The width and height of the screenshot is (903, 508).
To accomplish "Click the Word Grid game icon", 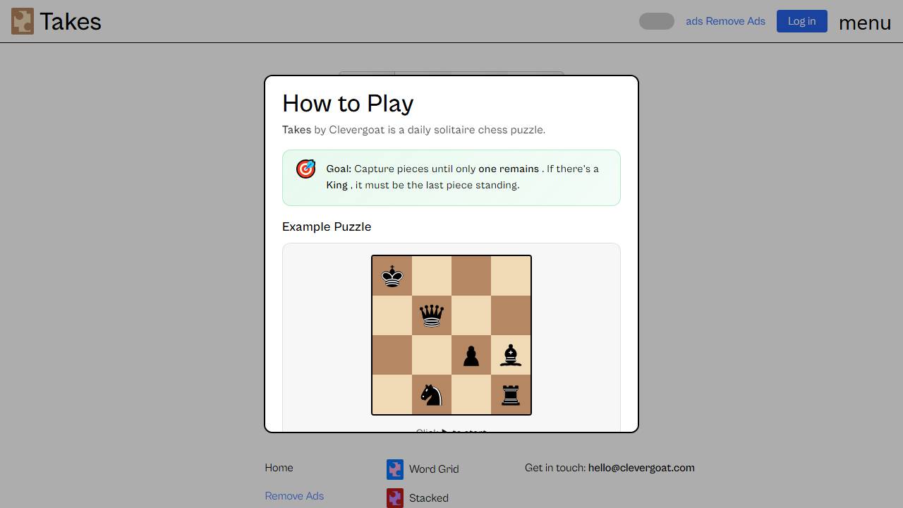I will pyautogui.click(x=395, y=469).
